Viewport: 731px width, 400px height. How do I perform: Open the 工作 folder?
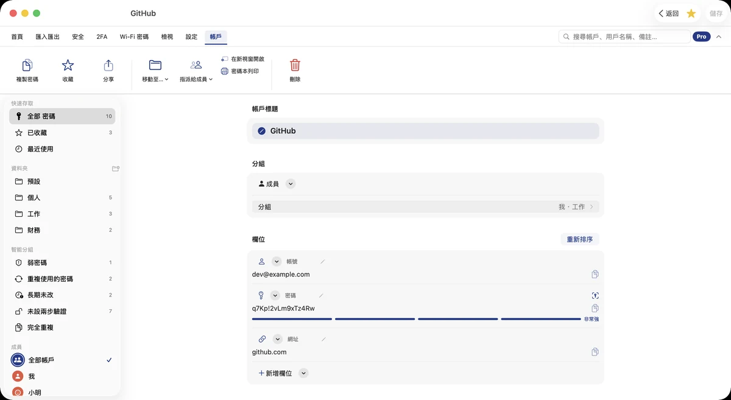62,214
